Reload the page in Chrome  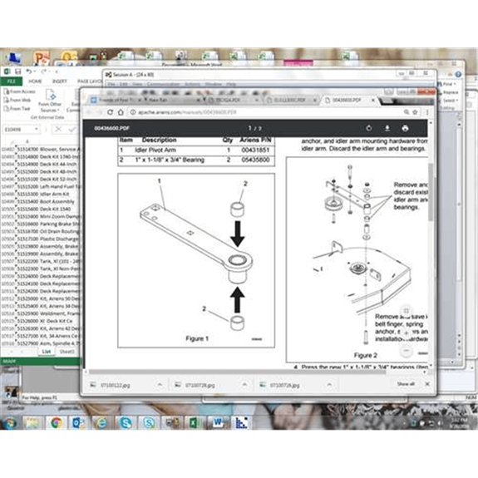point(110,112)
